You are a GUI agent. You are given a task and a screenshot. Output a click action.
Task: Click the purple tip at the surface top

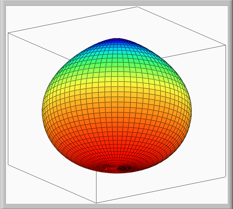[x=116, y=39]
